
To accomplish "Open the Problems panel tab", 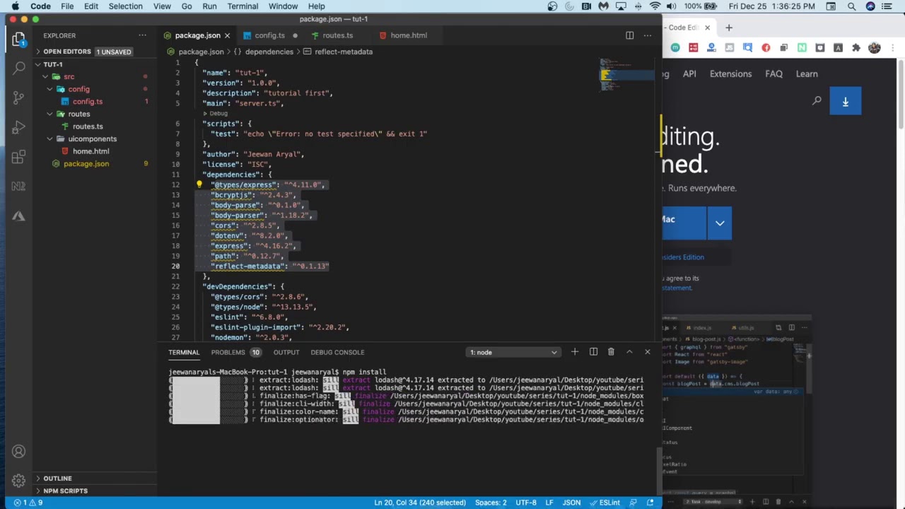I will click(228, 352).
